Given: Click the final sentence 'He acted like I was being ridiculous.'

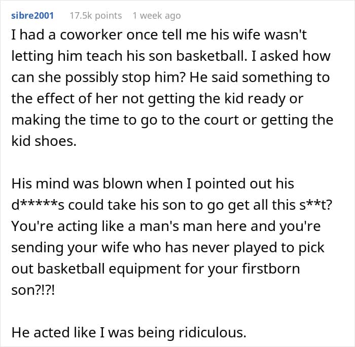Looking at the screenshot, I should (x=129, y=332).
